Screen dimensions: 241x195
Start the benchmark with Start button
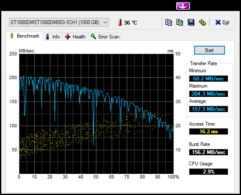[209, 50]
